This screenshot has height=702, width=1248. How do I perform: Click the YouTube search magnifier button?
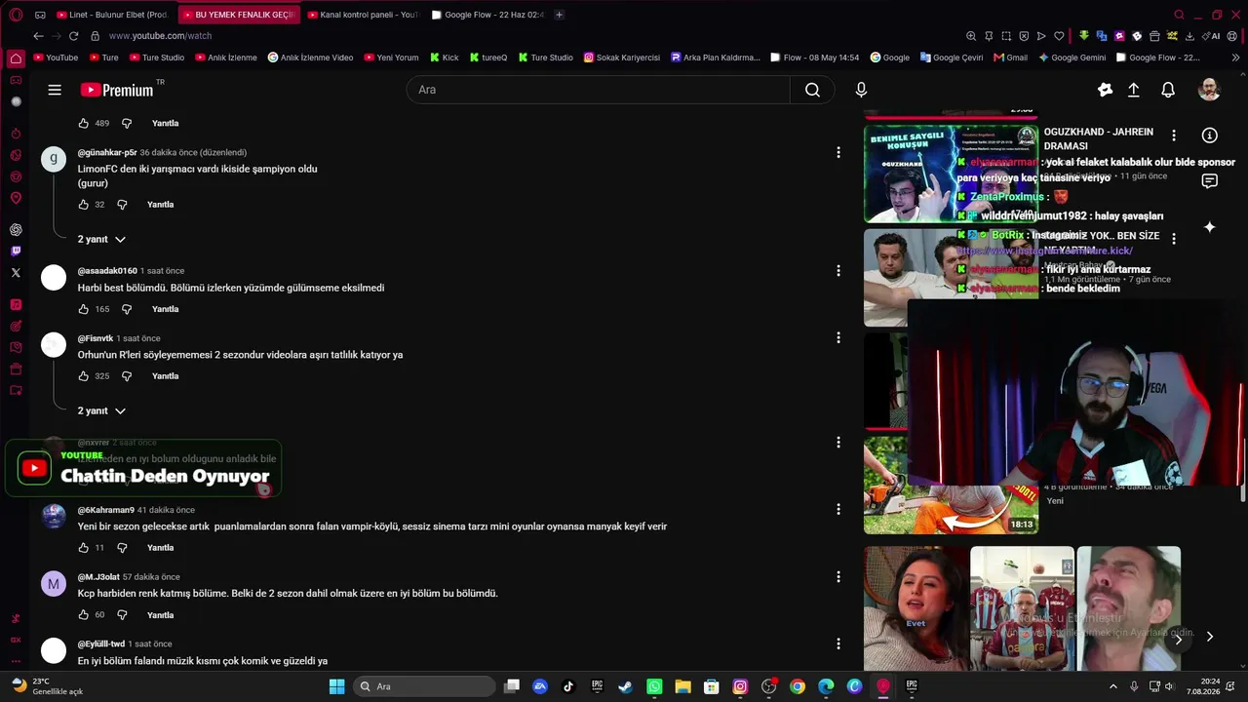tap(812, 90)
